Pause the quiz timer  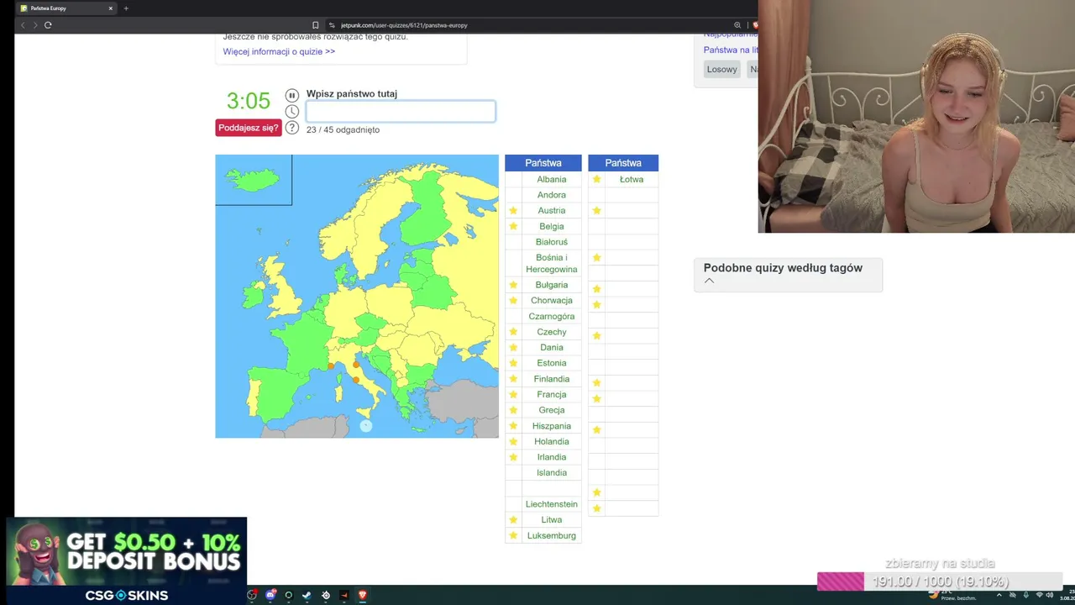click(291, 95)
